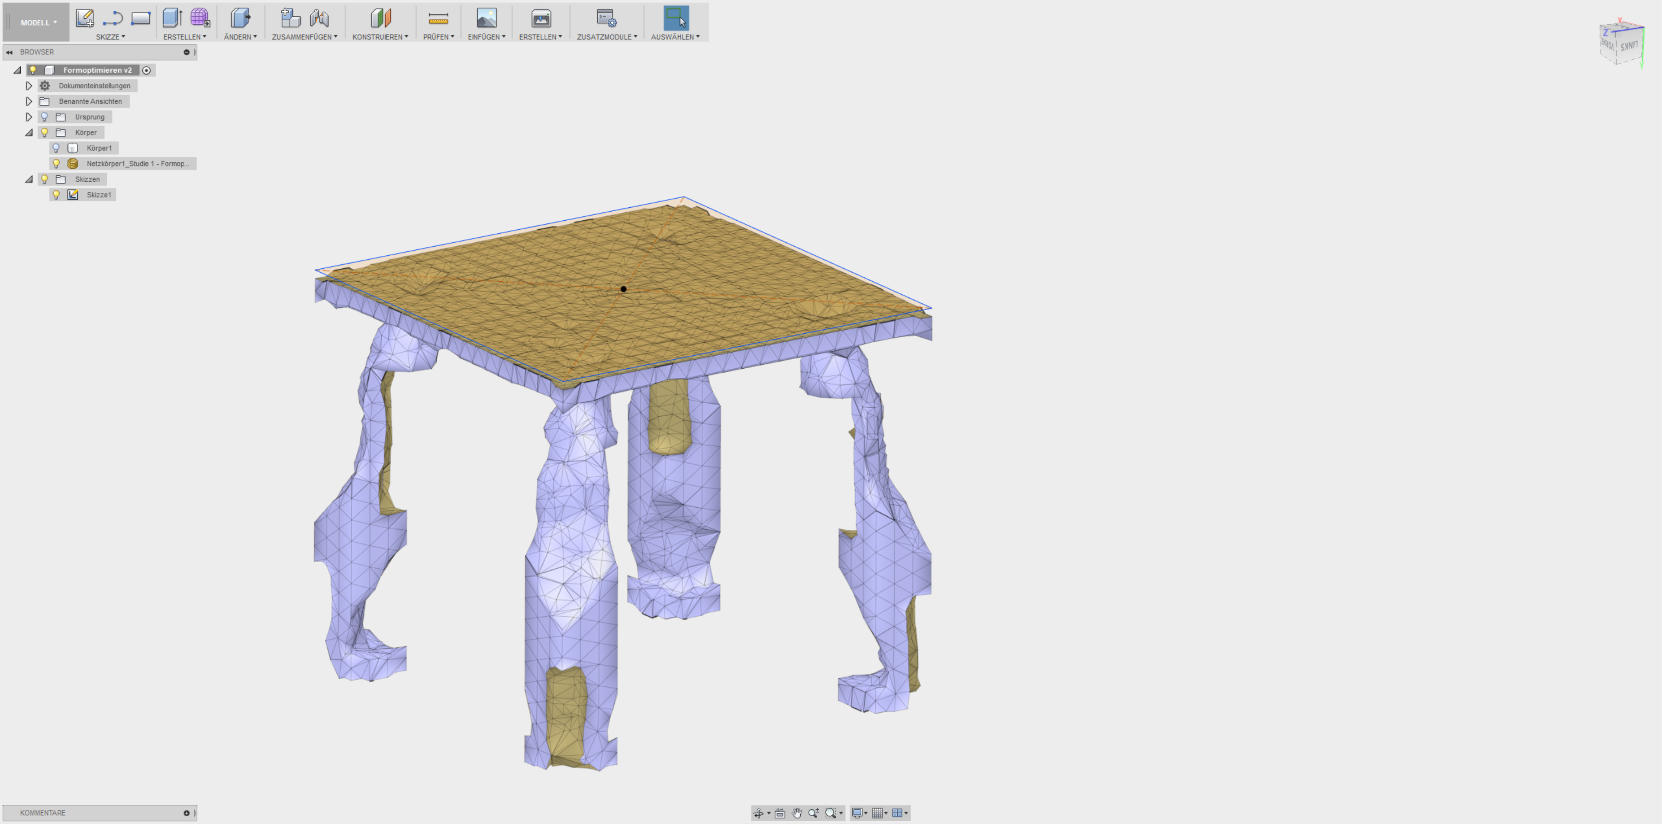
Task: Toggle visibility bulb of Formoptimieren v2
Action: point(33,71)
